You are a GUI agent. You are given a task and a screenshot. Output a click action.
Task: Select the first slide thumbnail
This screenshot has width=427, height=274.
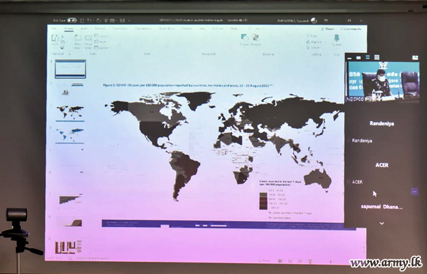pyautogui.click(x=70, y=68)
